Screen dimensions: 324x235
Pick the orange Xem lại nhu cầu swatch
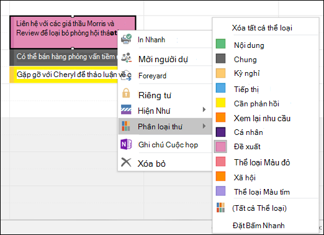pos(220,118)
